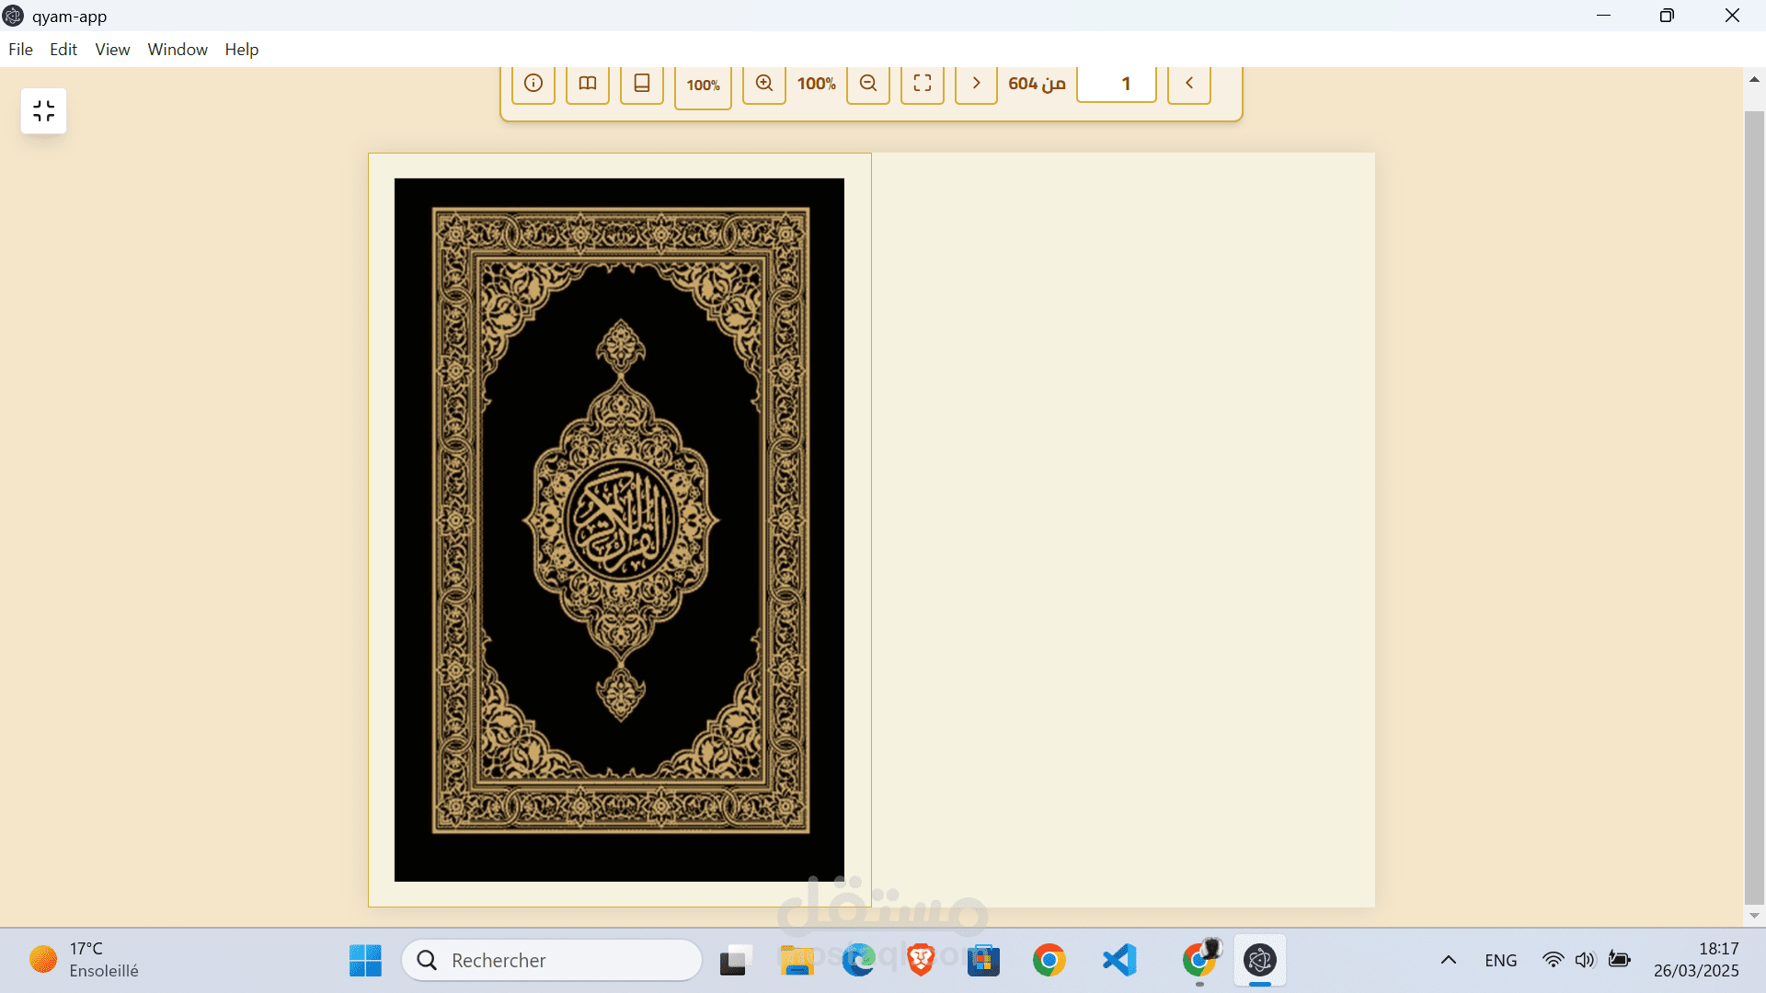Open the File menu
1766x993 pixels.
click(20, 50)
